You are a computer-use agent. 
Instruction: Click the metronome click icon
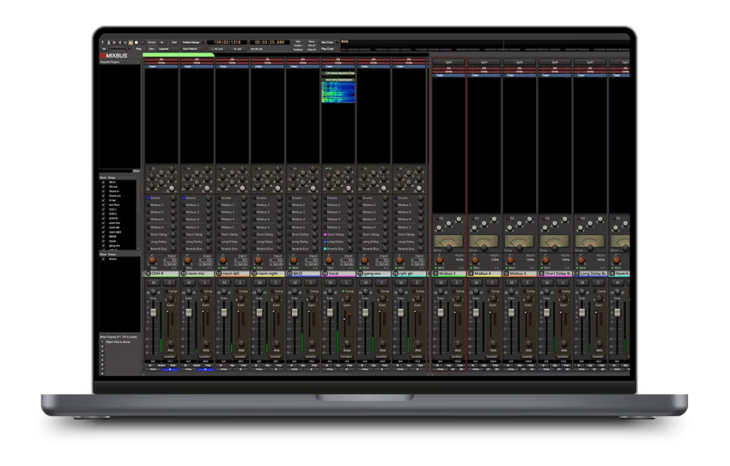[108, 43]
